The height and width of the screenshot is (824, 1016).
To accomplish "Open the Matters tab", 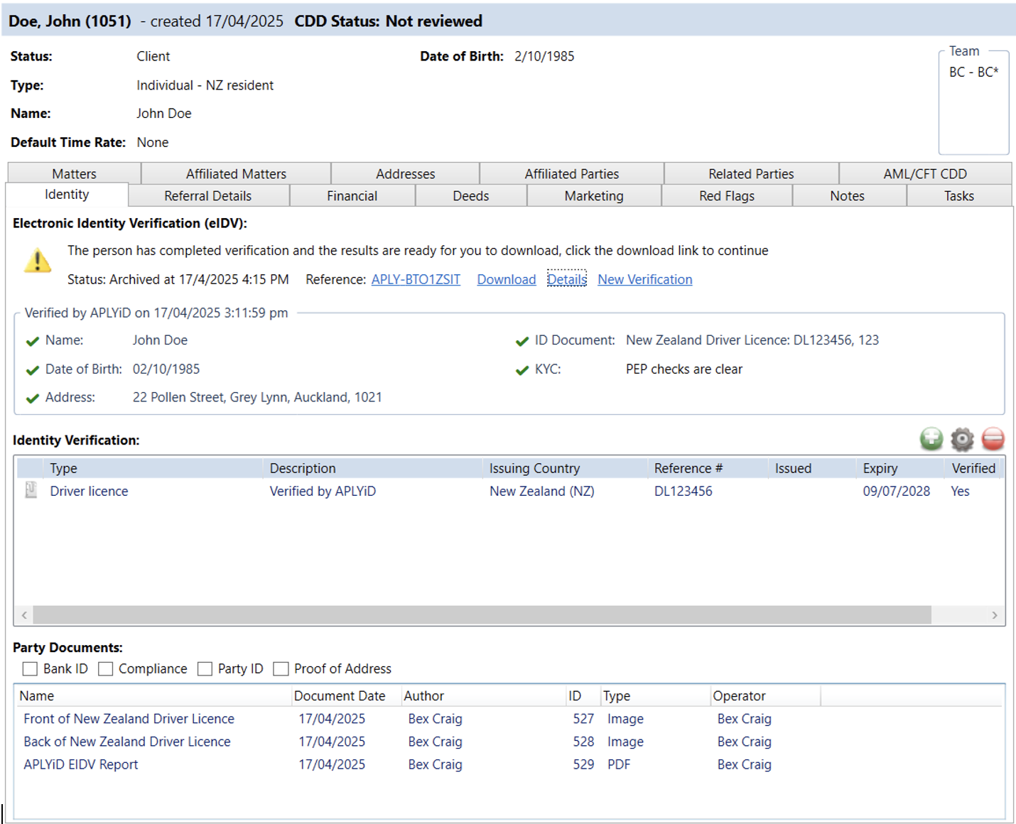I will point(74,173).
